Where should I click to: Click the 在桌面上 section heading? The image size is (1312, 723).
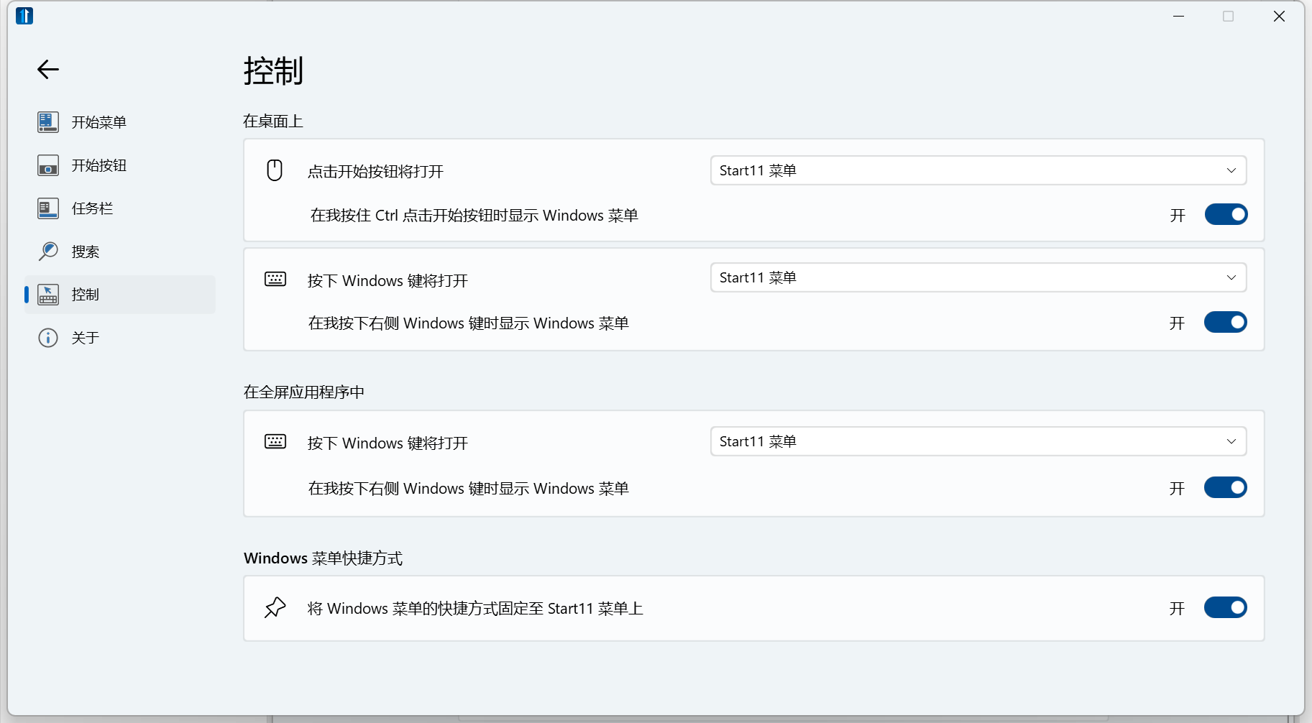273,121
